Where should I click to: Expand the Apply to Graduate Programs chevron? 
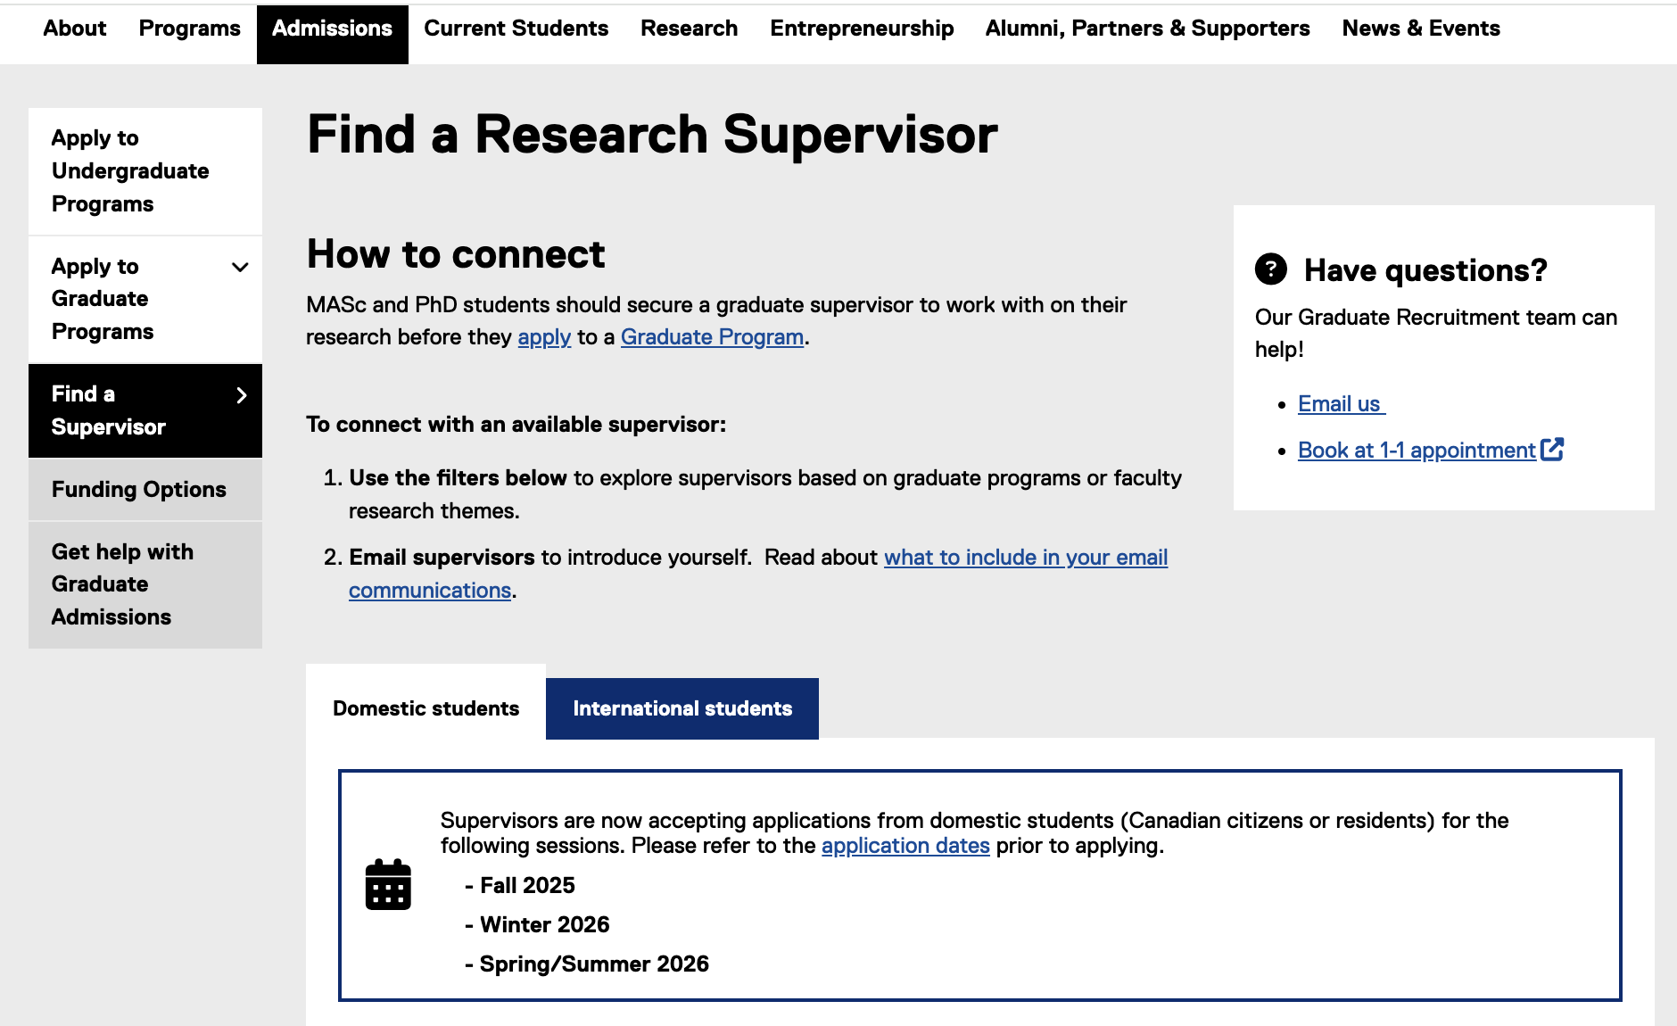[240, 267]
